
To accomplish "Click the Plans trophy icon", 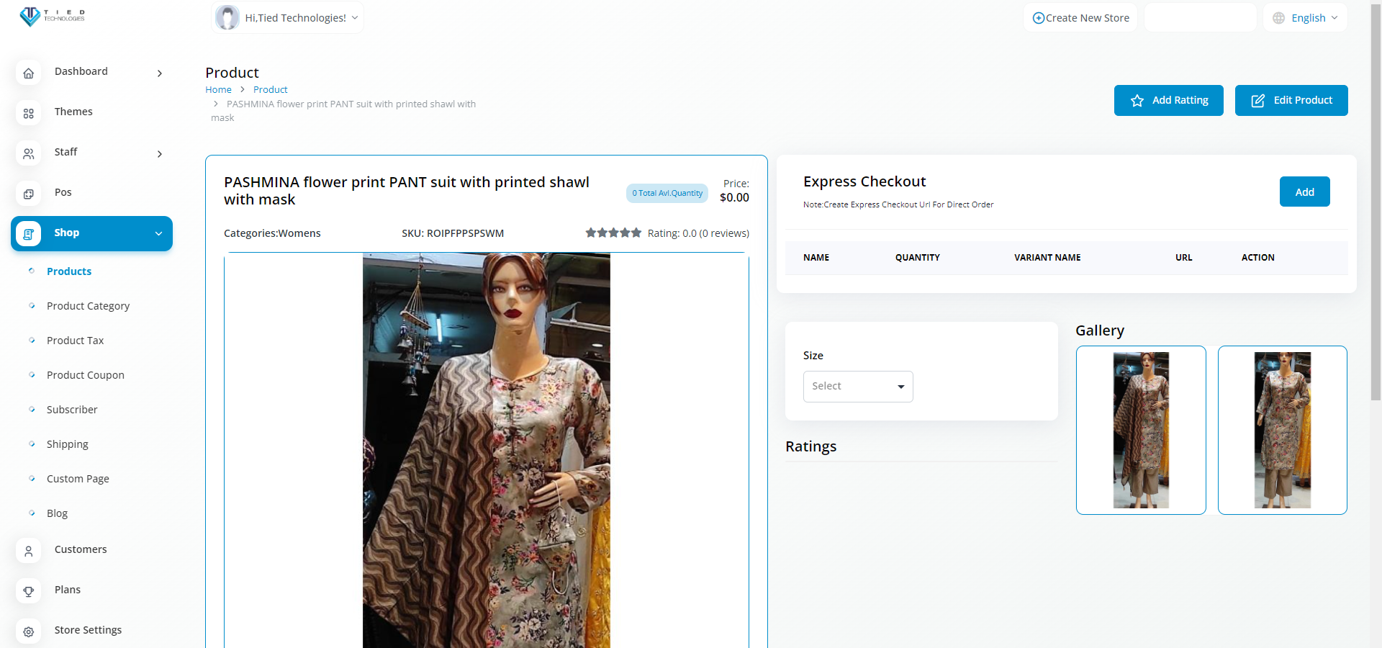I will [x=29, y=591].
